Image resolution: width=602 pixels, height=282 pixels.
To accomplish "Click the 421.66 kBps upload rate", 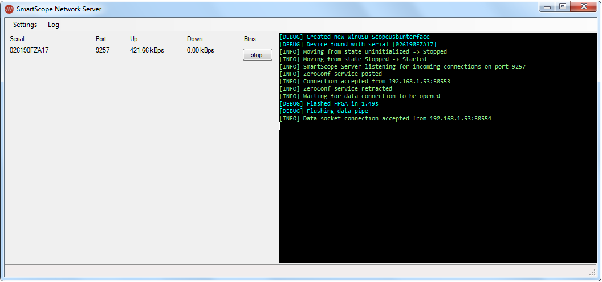I will (x=147, y=50).
